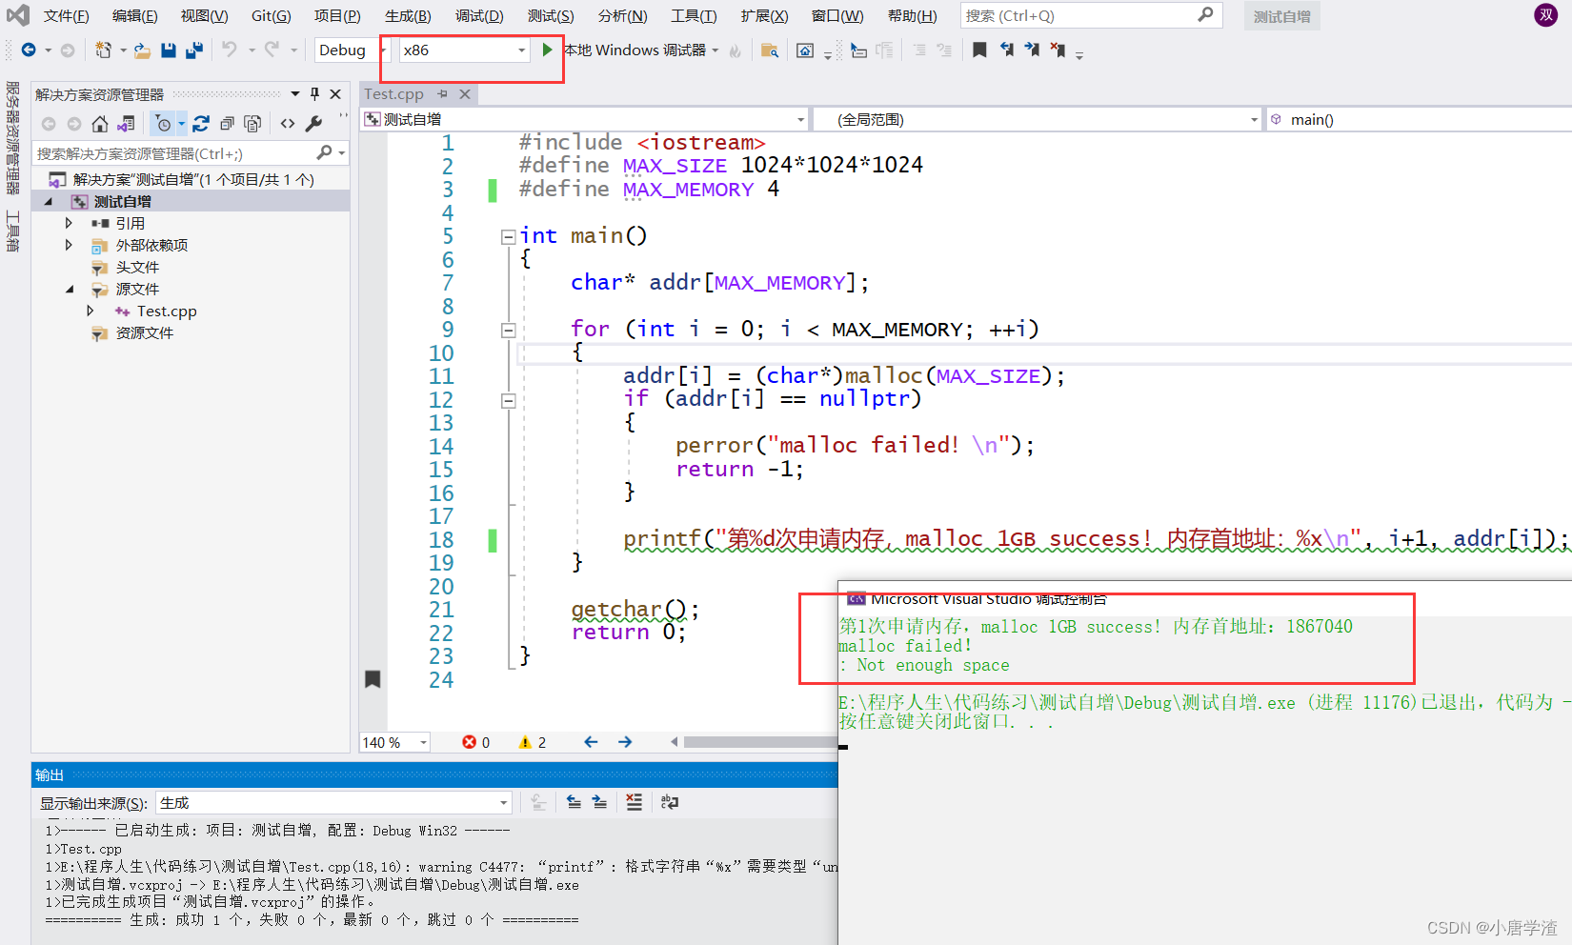Pin the Solution Explorer panel
Viewport: 1572px width, 945px height.
tap(314, 93)
